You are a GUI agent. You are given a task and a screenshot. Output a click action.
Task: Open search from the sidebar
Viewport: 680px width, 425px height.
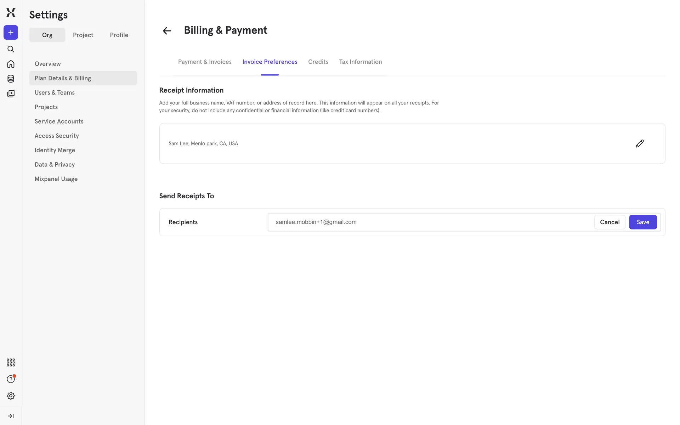click(11, 49)
